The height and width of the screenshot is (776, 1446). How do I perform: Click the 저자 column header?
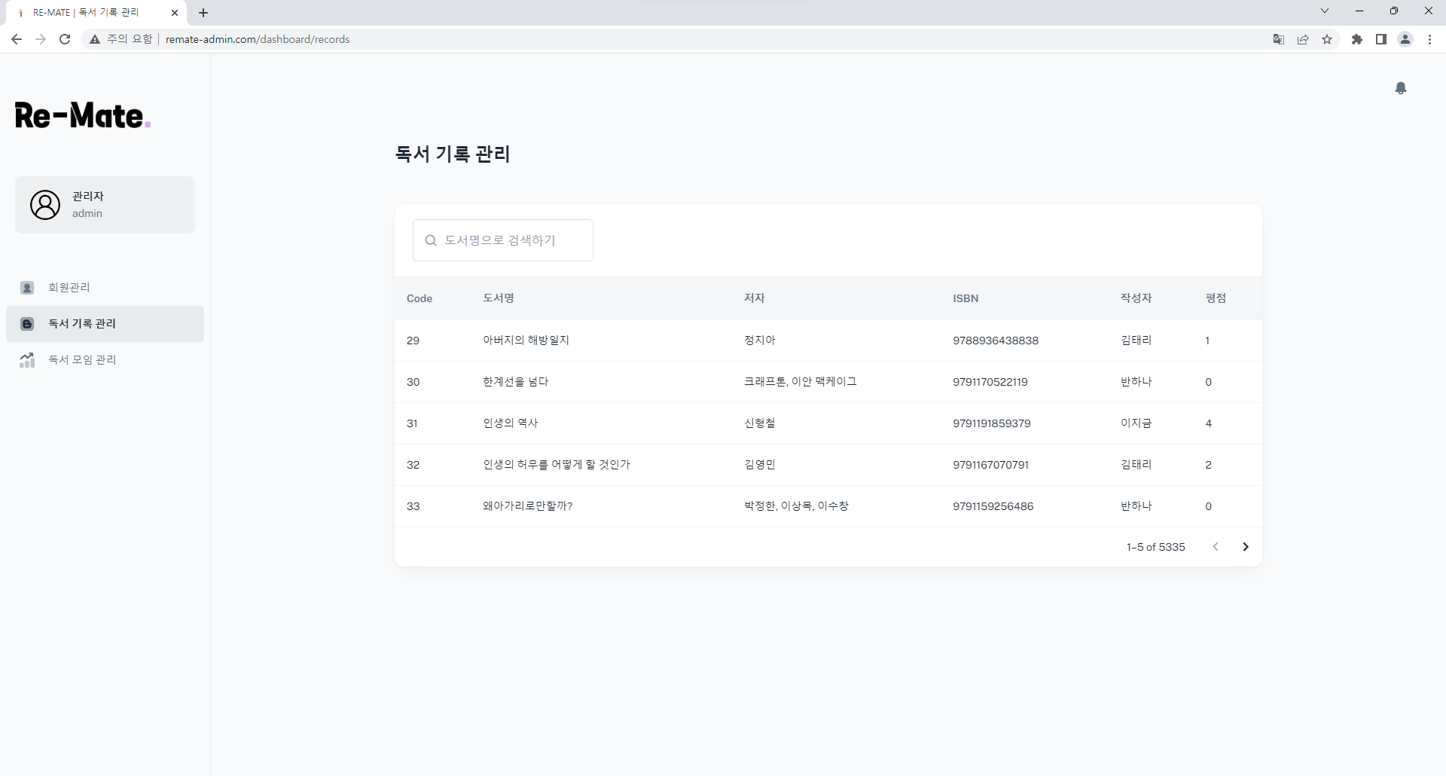755,298
